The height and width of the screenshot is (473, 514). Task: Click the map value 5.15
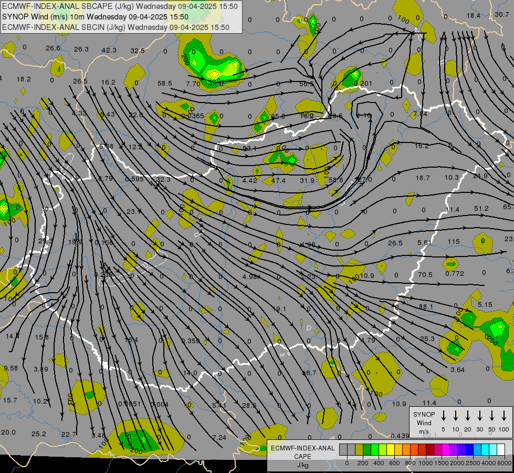pyautogui.click(x=485, y=305)
